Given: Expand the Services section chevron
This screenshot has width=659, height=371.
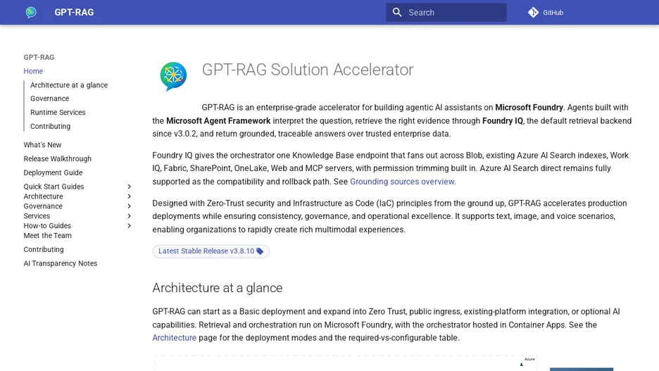Looking at the screenshot, I should (129, 216).
